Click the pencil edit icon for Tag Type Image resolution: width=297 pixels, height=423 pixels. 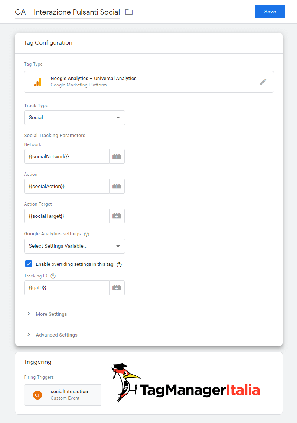(263, 82)
